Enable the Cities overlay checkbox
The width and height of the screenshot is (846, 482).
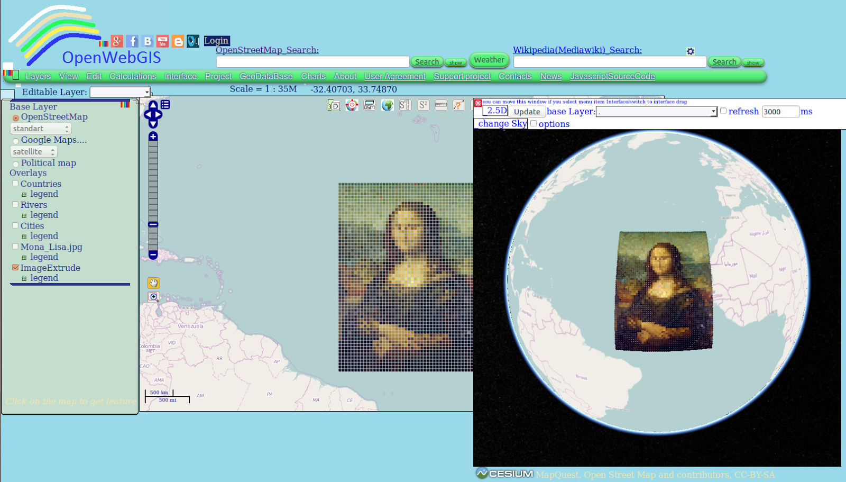15,225
